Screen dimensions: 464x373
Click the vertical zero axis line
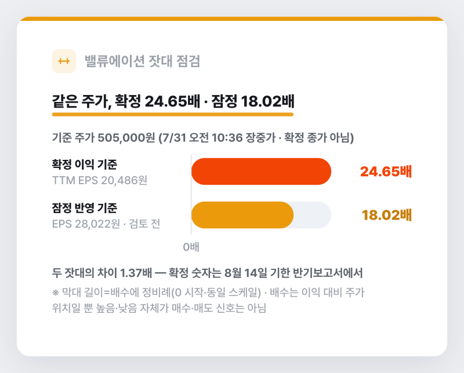(x=191, y=195)
